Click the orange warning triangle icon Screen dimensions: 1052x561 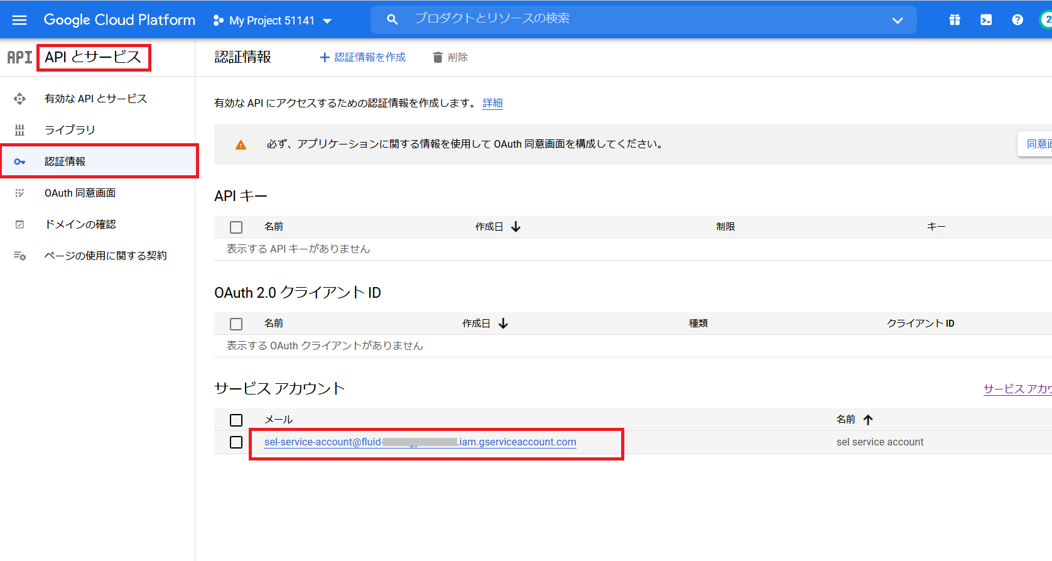click(x=241, y=144)
